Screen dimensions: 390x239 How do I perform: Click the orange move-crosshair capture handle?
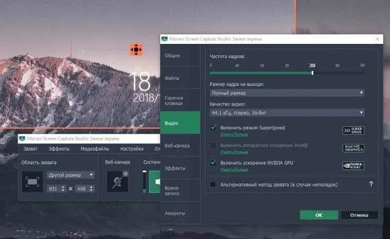[x=136, y=49]
